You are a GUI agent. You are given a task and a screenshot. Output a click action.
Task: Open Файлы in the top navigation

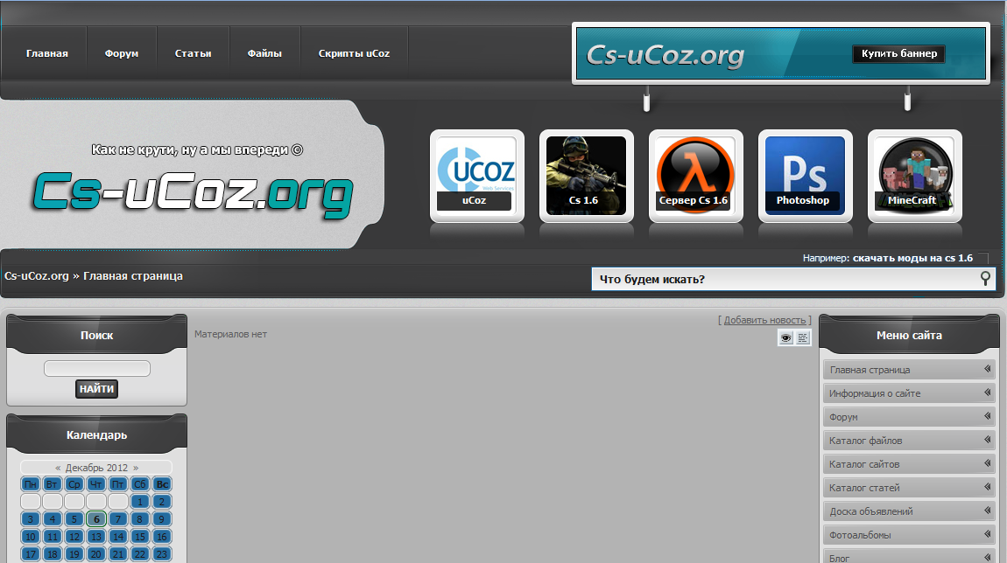coord(264,53)
